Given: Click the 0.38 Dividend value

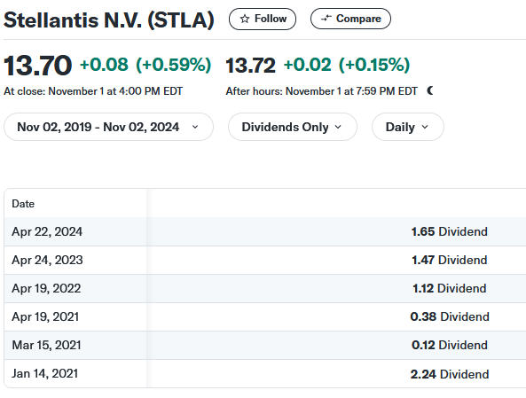Looking at the screenshot, I should [450, 316].
